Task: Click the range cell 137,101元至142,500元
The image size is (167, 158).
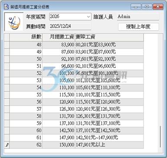Action: (x=109, y=130)
